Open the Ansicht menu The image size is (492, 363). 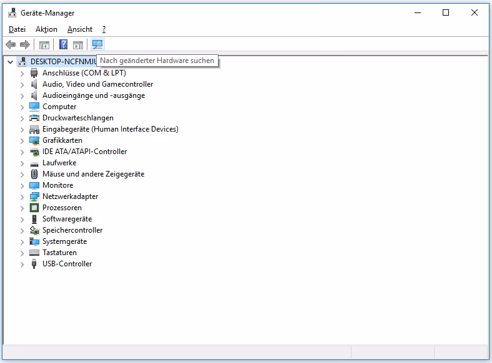[80, 29]
